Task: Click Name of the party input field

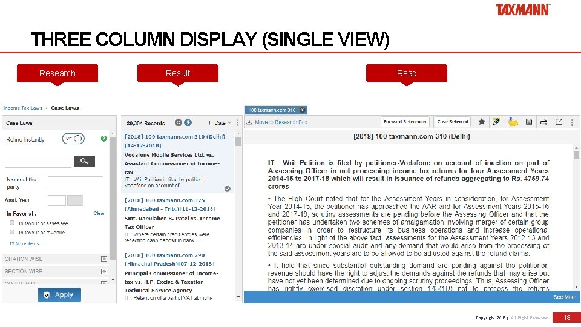Action: (75, 182)
